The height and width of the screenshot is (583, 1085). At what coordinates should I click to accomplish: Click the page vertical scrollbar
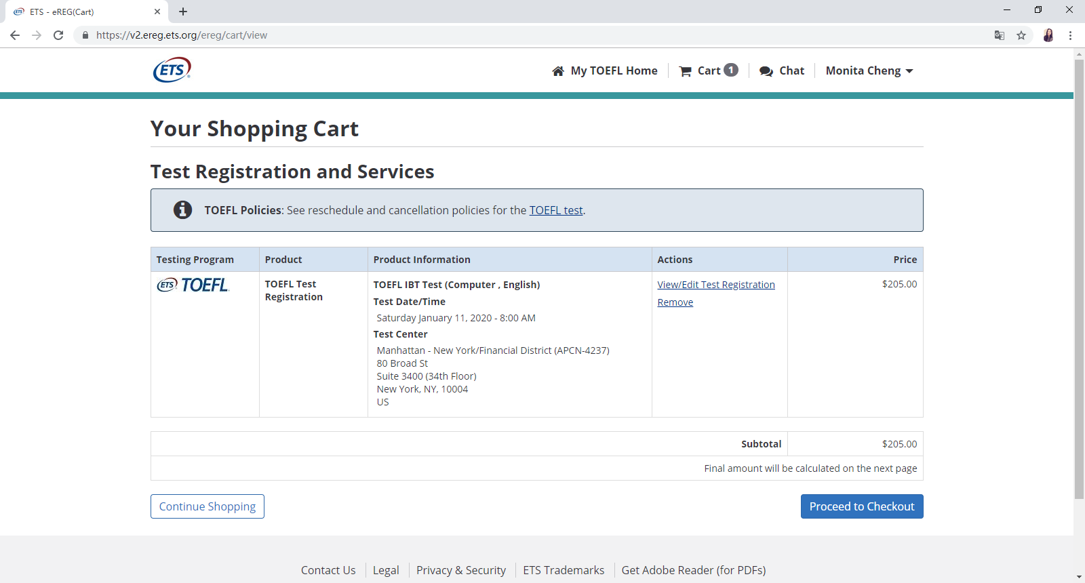(x=1079, y=279)
